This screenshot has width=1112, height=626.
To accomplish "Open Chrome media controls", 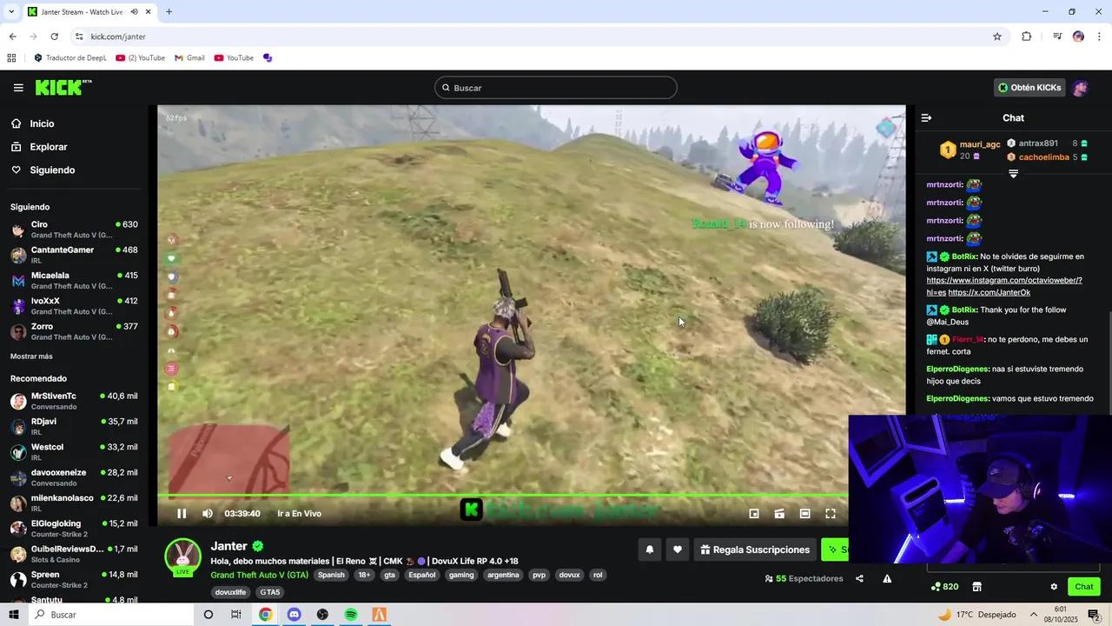I will (x=1057, y=37).
